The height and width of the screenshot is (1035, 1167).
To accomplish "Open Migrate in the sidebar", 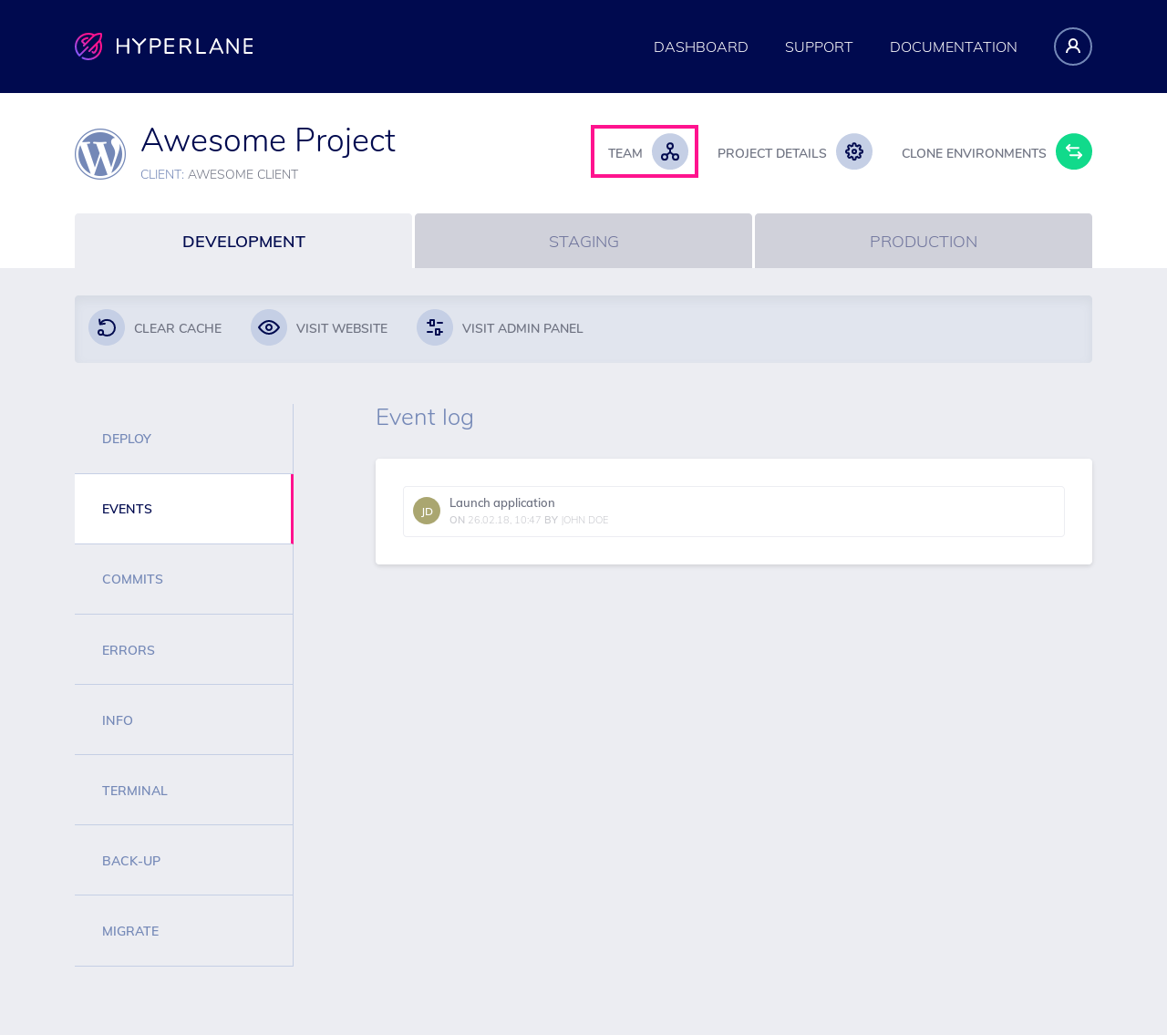I will point(183,930).
